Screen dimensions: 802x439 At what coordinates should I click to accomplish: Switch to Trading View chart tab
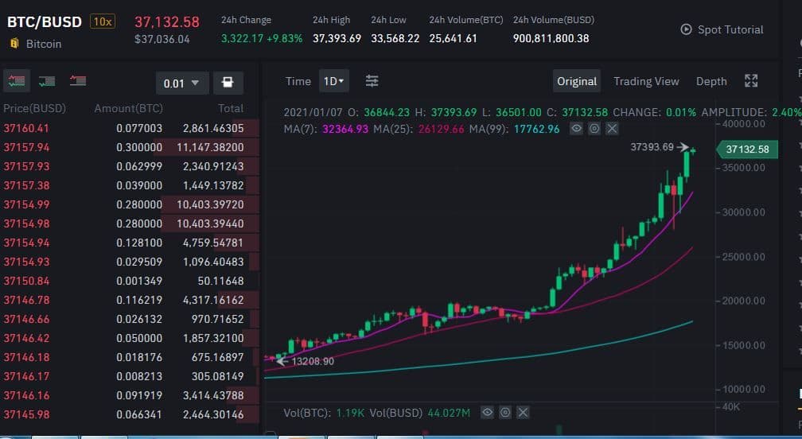pos(646,81)
